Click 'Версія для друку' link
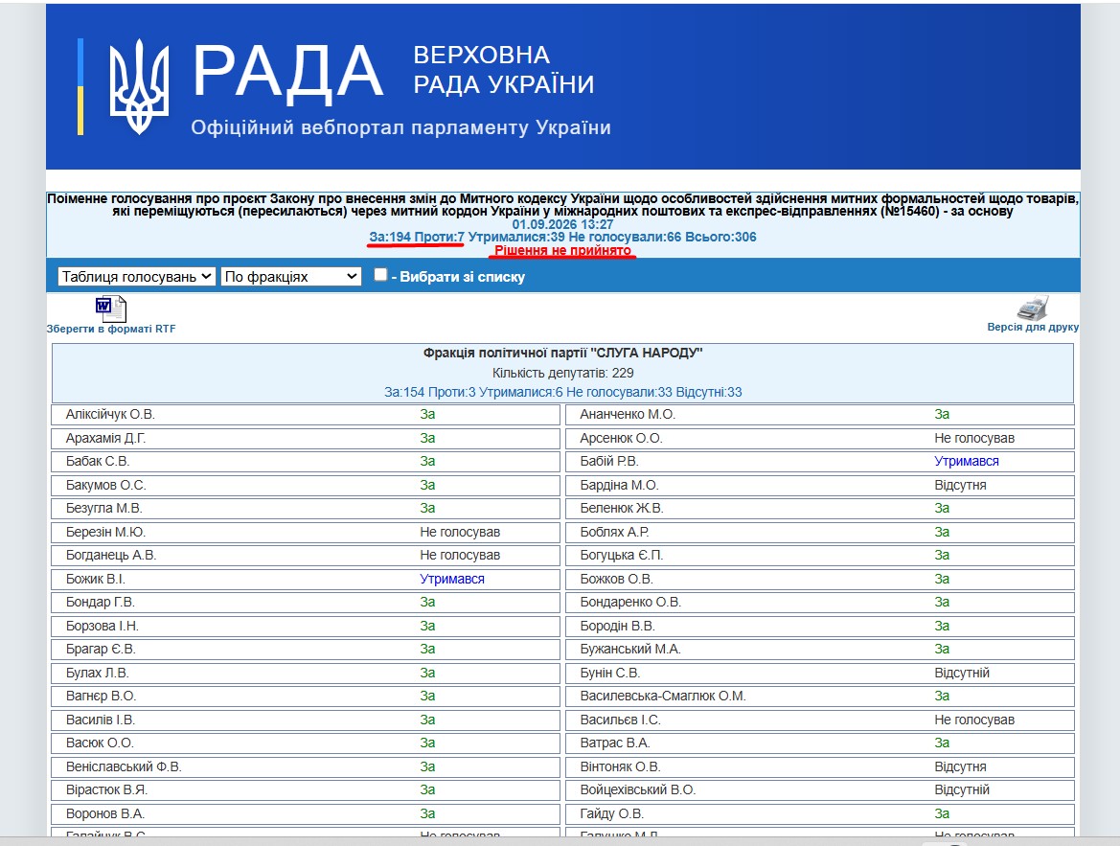1120x846 pixels. (1033, 327)
